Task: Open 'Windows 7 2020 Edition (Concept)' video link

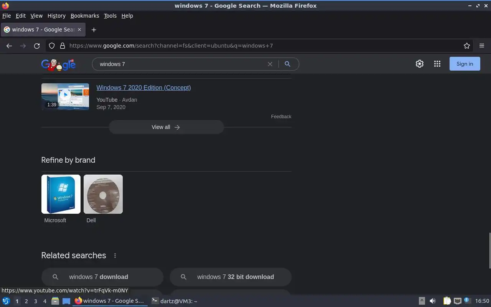Action: pyautogui.click(x=143, y=87)
